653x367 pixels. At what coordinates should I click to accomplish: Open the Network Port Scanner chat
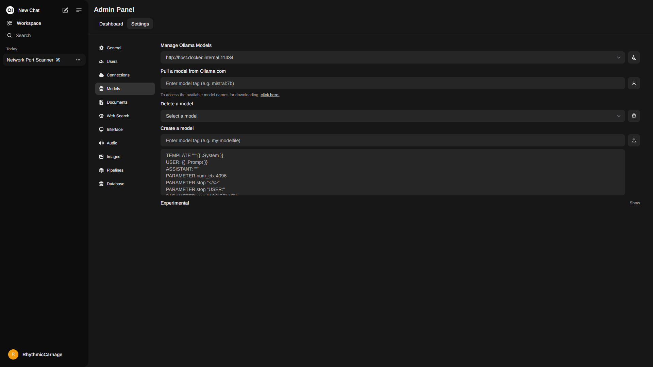(x=30, y=60)
